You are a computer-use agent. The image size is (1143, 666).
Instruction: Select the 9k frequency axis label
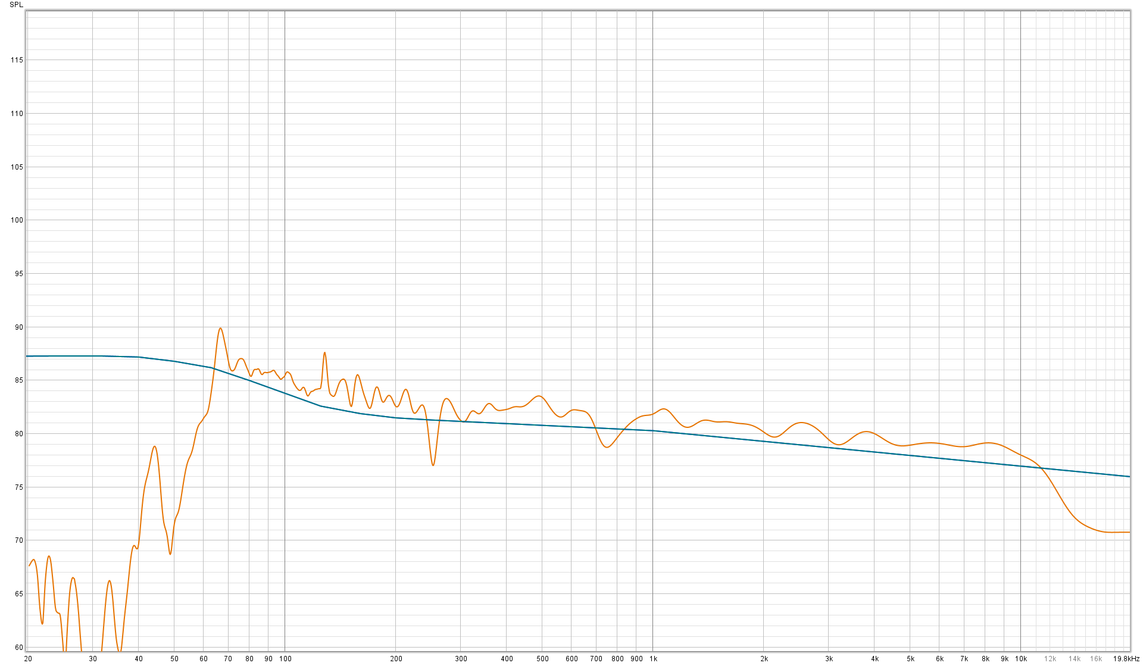(x=1004, y=659)
